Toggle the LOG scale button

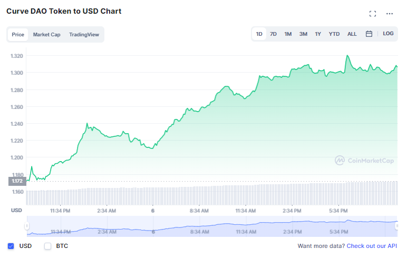[x=388, y=34]
